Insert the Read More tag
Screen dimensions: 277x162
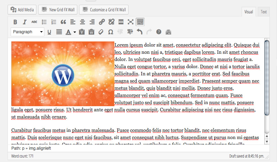coord(121,22)
